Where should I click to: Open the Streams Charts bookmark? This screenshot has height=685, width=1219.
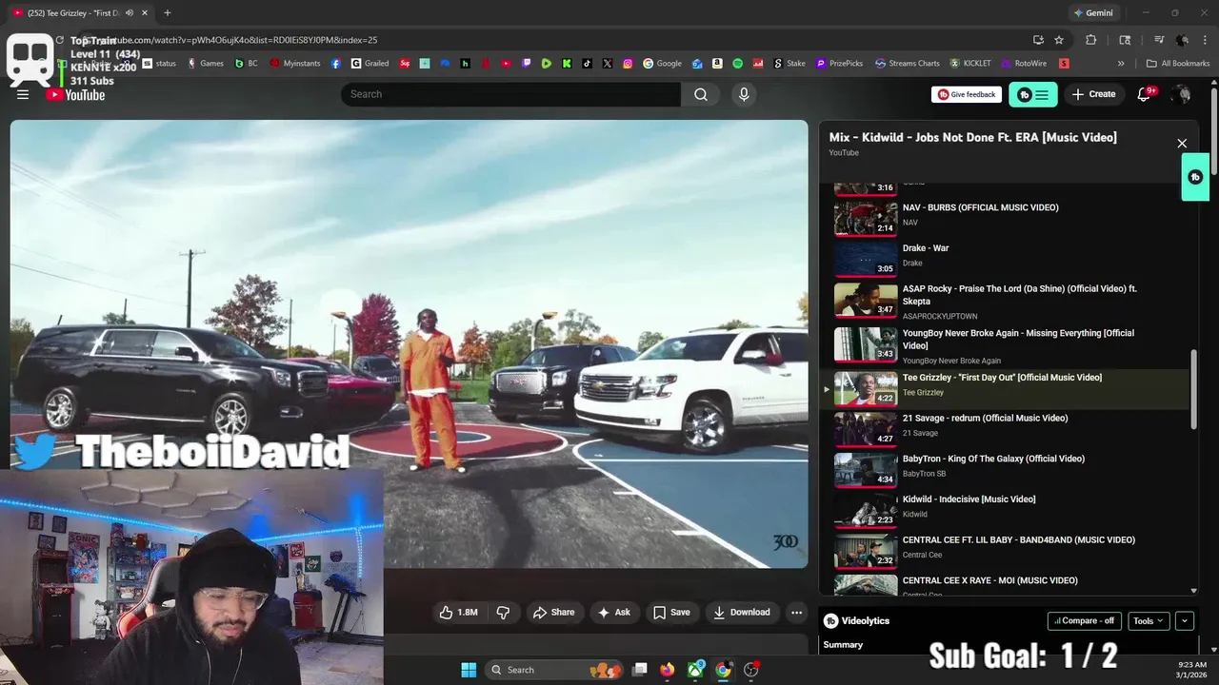pos(907,64)
